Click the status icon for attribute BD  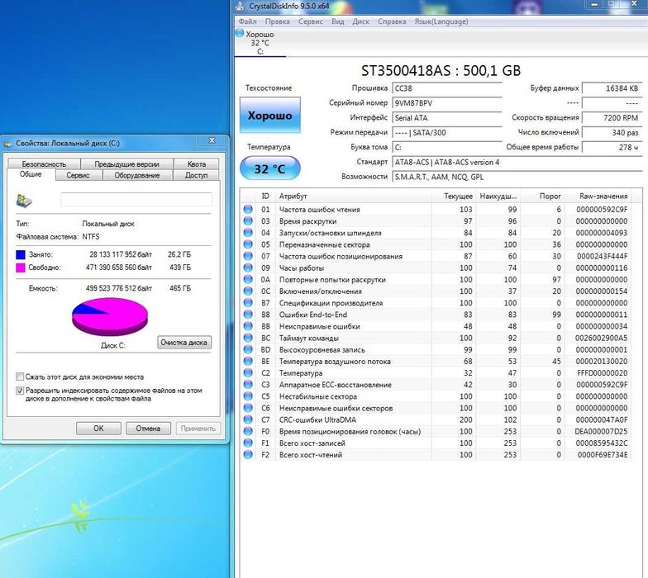click(248, 349)
